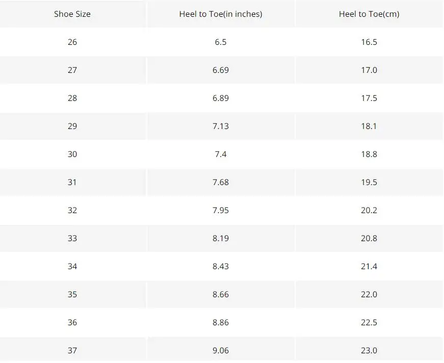Select shoe size 36 cell
The image size is (444, 363).
pos(72,322)
